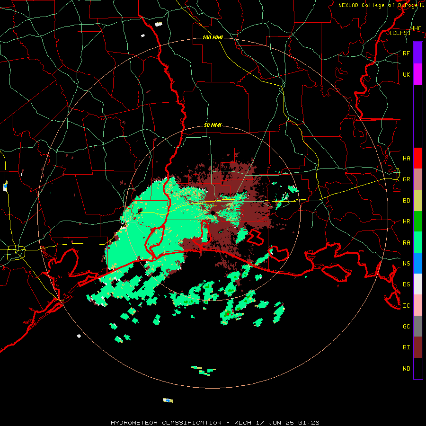This screenshot has width=426, height=426.
Task: Click the RA legend label
Action: [x=406, y=242]
